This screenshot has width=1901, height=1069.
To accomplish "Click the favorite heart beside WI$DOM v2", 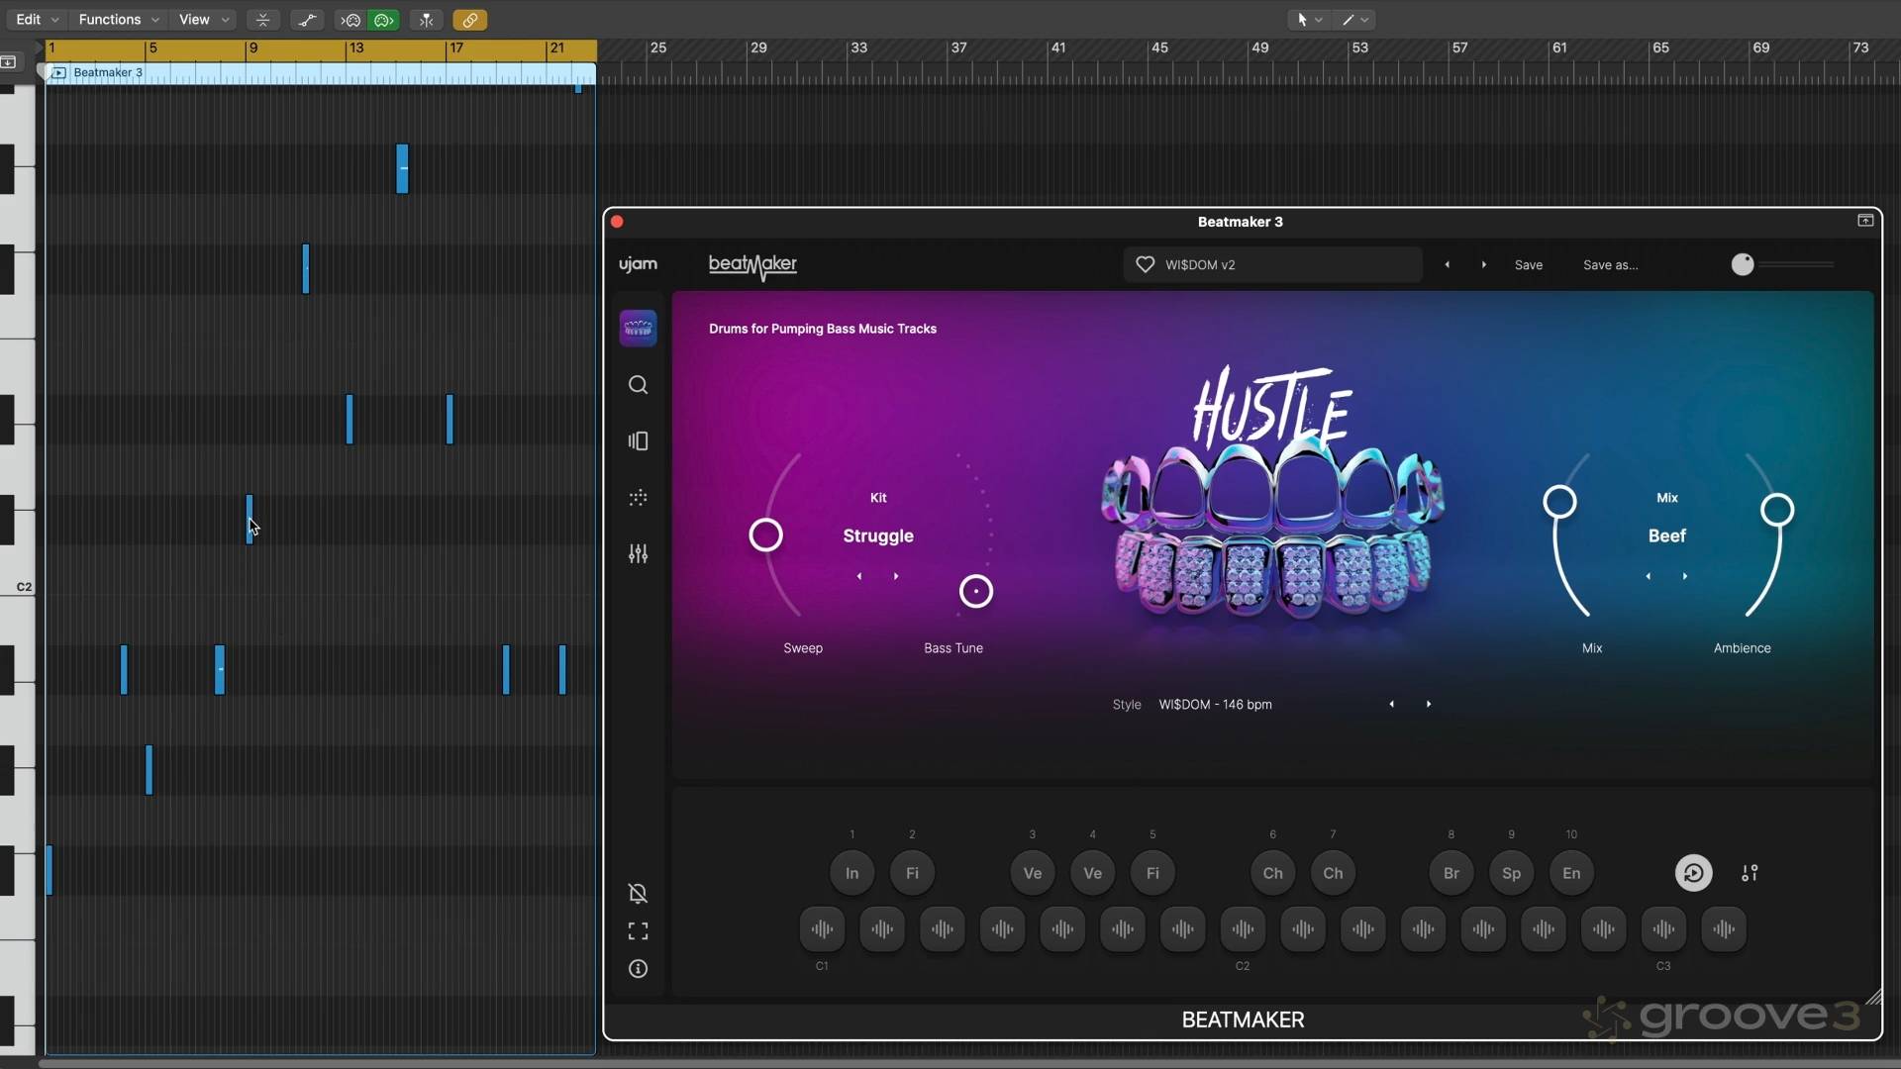I will coord(1145,264).
